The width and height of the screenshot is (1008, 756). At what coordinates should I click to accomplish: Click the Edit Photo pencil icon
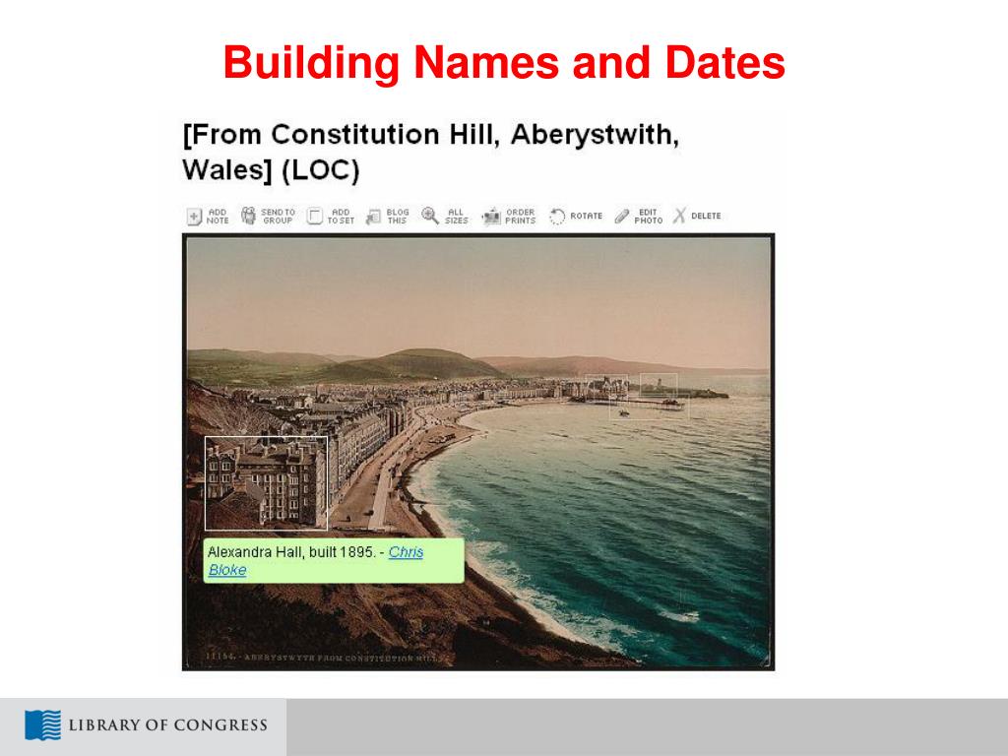tap(622, 216)
